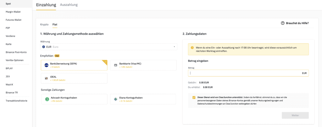Click the '+ 0% Gebühr' Advcash fee text
322x127 pixels.
point(57,101)
